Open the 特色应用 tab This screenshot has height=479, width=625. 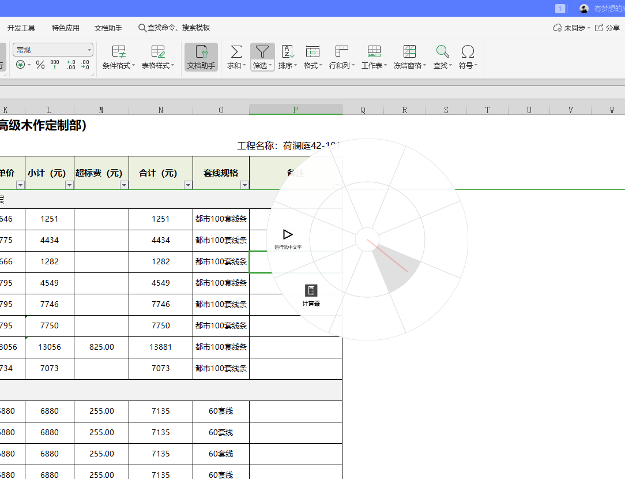tap(65, 28)
